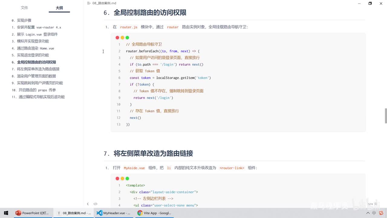
Task: Click inline code router.js
Action: pos(128,27)
